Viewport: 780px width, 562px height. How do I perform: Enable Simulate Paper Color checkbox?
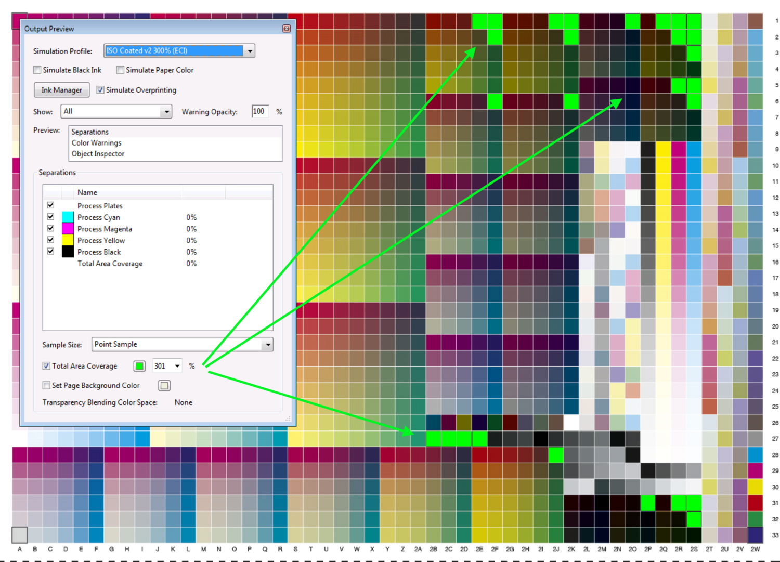point(120,70)
